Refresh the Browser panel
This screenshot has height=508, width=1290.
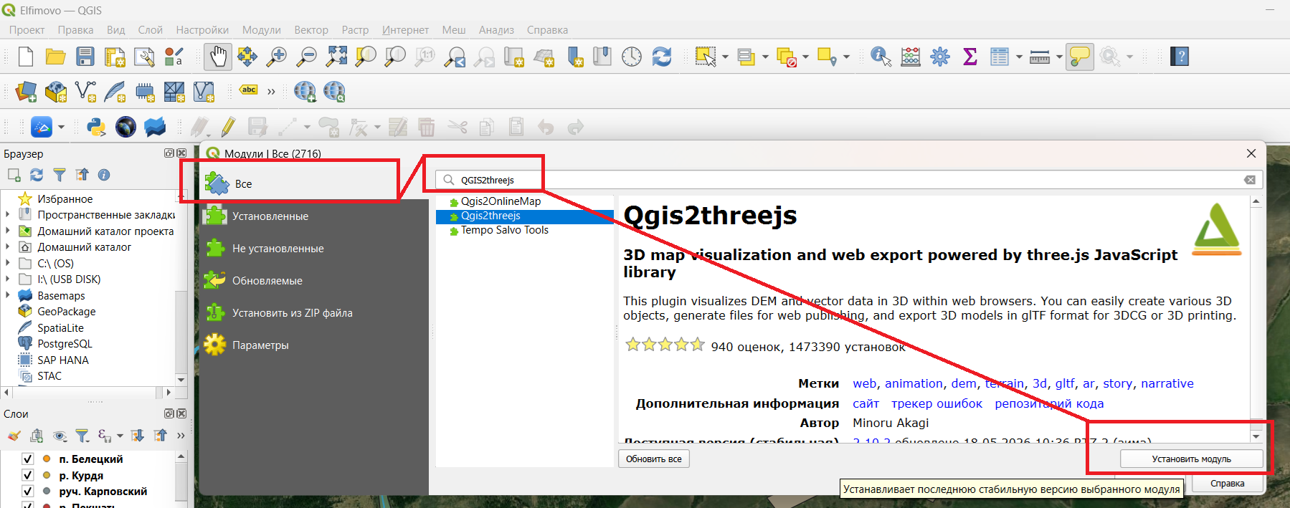[x=37, y=175]
